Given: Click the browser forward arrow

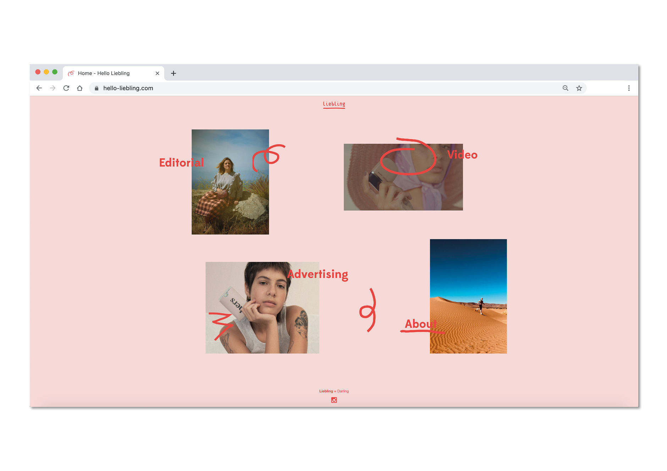Looking at the screenshot, I should tap(53, 88).
